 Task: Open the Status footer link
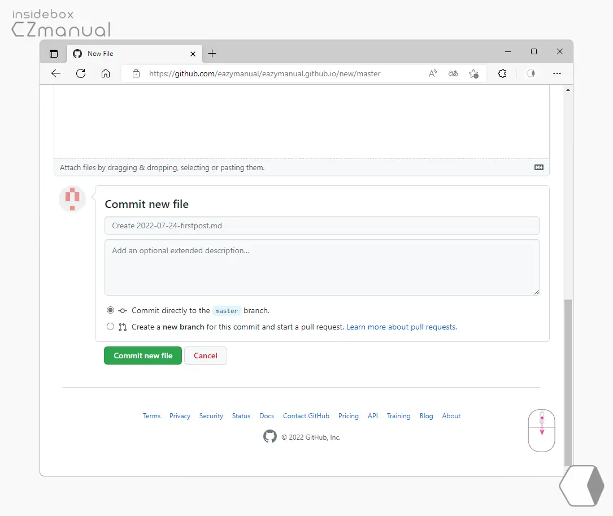241,416
